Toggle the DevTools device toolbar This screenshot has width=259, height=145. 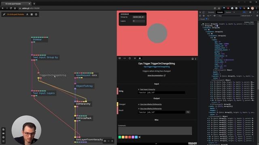204,12
